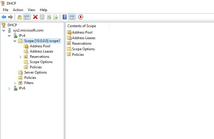Expand the Filters tree node
The width and height of the screenshot is (214, 139).
coord(15,83)
